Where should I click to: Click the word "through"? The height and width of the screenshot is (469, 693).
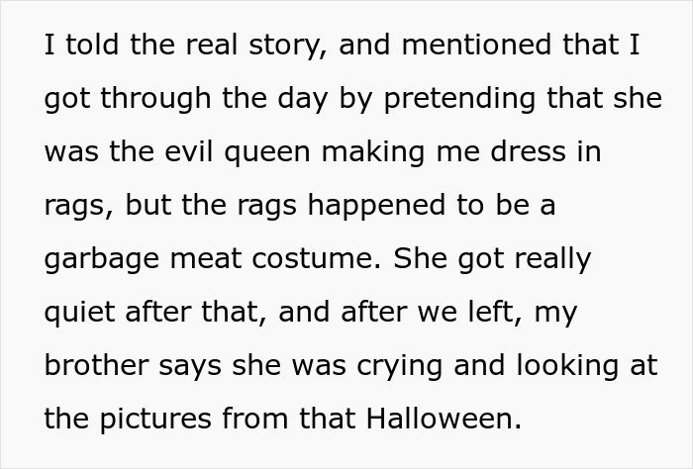point(155,99)
